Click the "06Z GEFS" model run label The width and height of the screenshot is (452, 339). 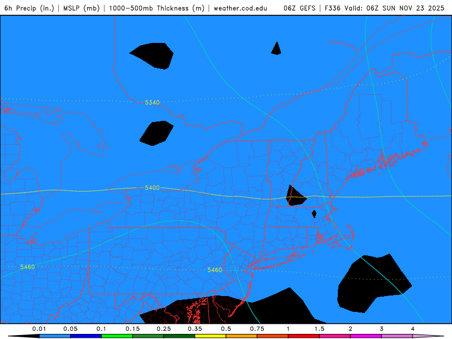point(299,8)
